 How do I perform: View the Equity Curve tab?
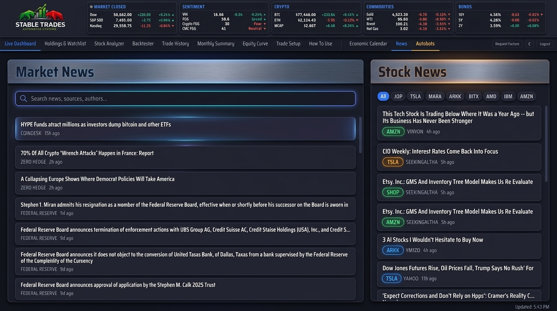[255, 43]
